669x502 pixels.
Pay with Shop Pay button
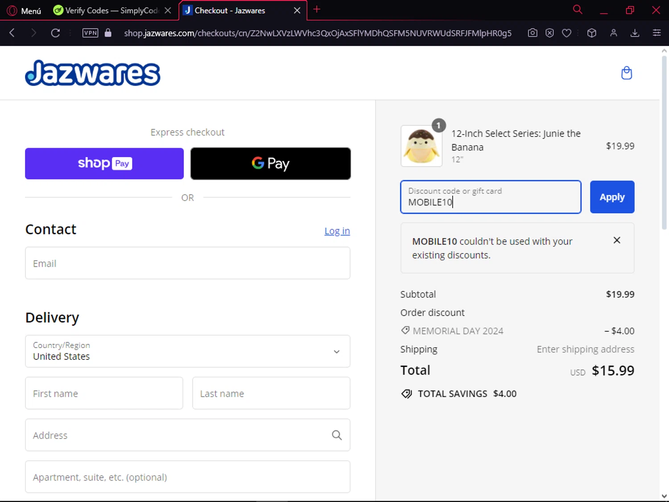pyautogui.click(x=104, y=163)
